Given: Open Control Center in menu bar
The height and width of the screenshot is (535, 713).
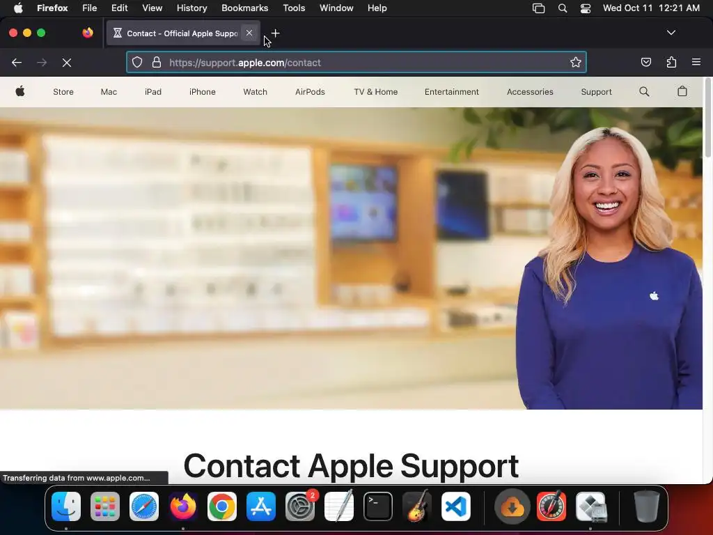Looking at the screenshot, I should coord(585,8).
